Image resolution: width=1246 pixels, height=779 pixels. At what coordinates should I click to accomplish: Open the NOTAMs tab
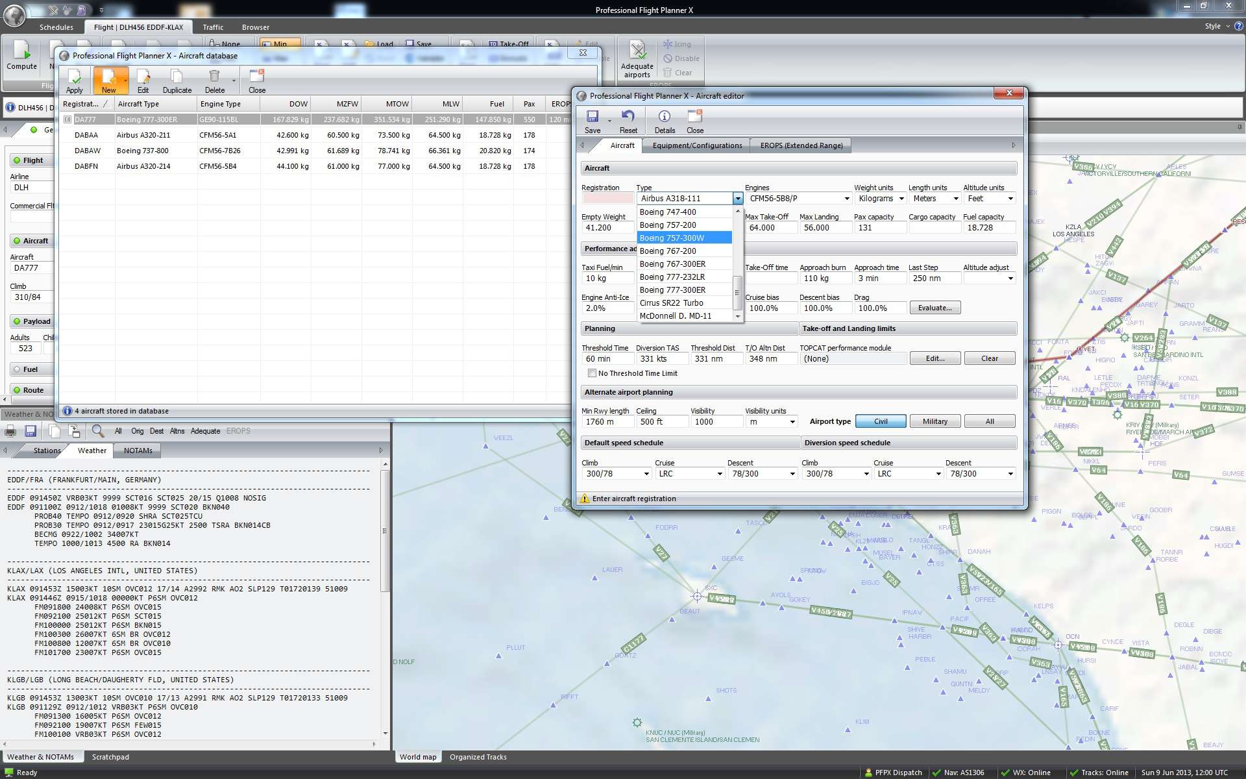[x=137, y=451]
